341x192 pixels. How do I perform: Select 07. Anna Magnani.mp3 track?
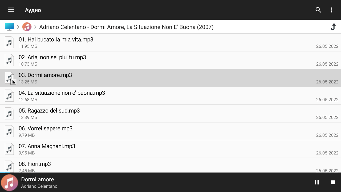tap(47, 146)
